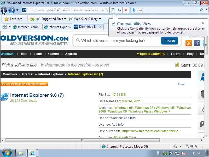Image resolution: width=209 pixels, height=157 pixels.
Task: Open the tab list dropdown arrow
Action: pyautogui.click(x=10, y=27)
